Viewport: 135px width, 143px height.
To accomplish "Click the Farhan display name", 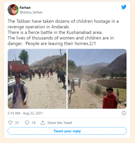I will click(x=25, y=8).
